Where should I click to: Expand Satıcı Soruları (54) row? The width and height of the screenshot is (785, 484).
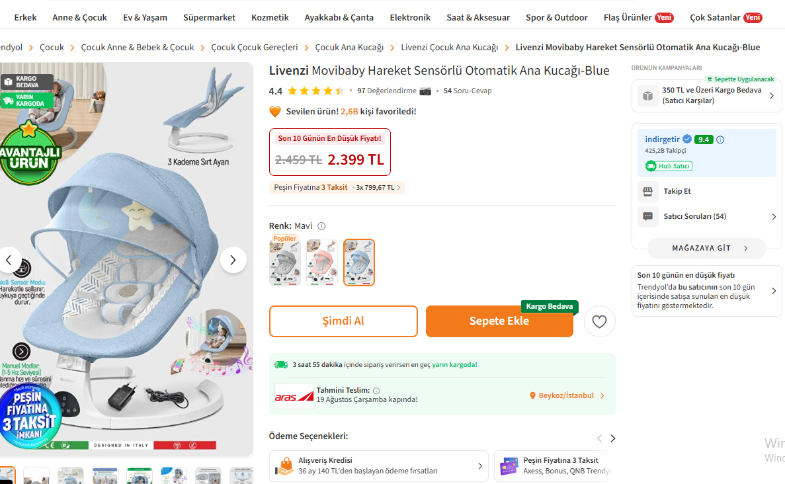tap(706, 216)
